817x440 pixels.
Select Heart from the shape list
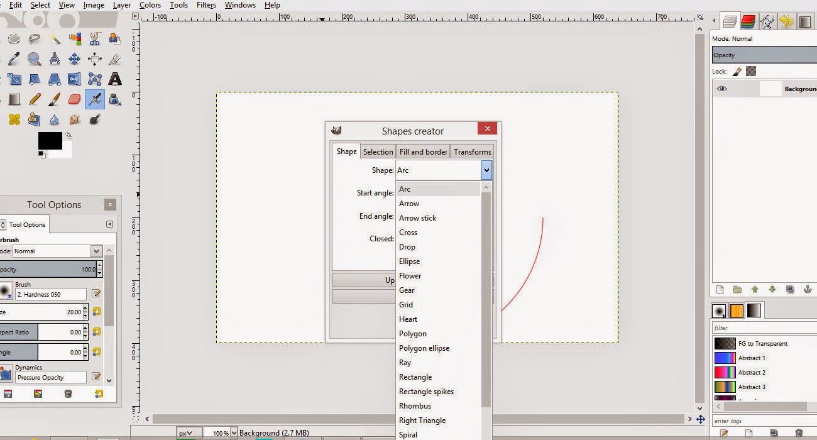click(409, 319)
